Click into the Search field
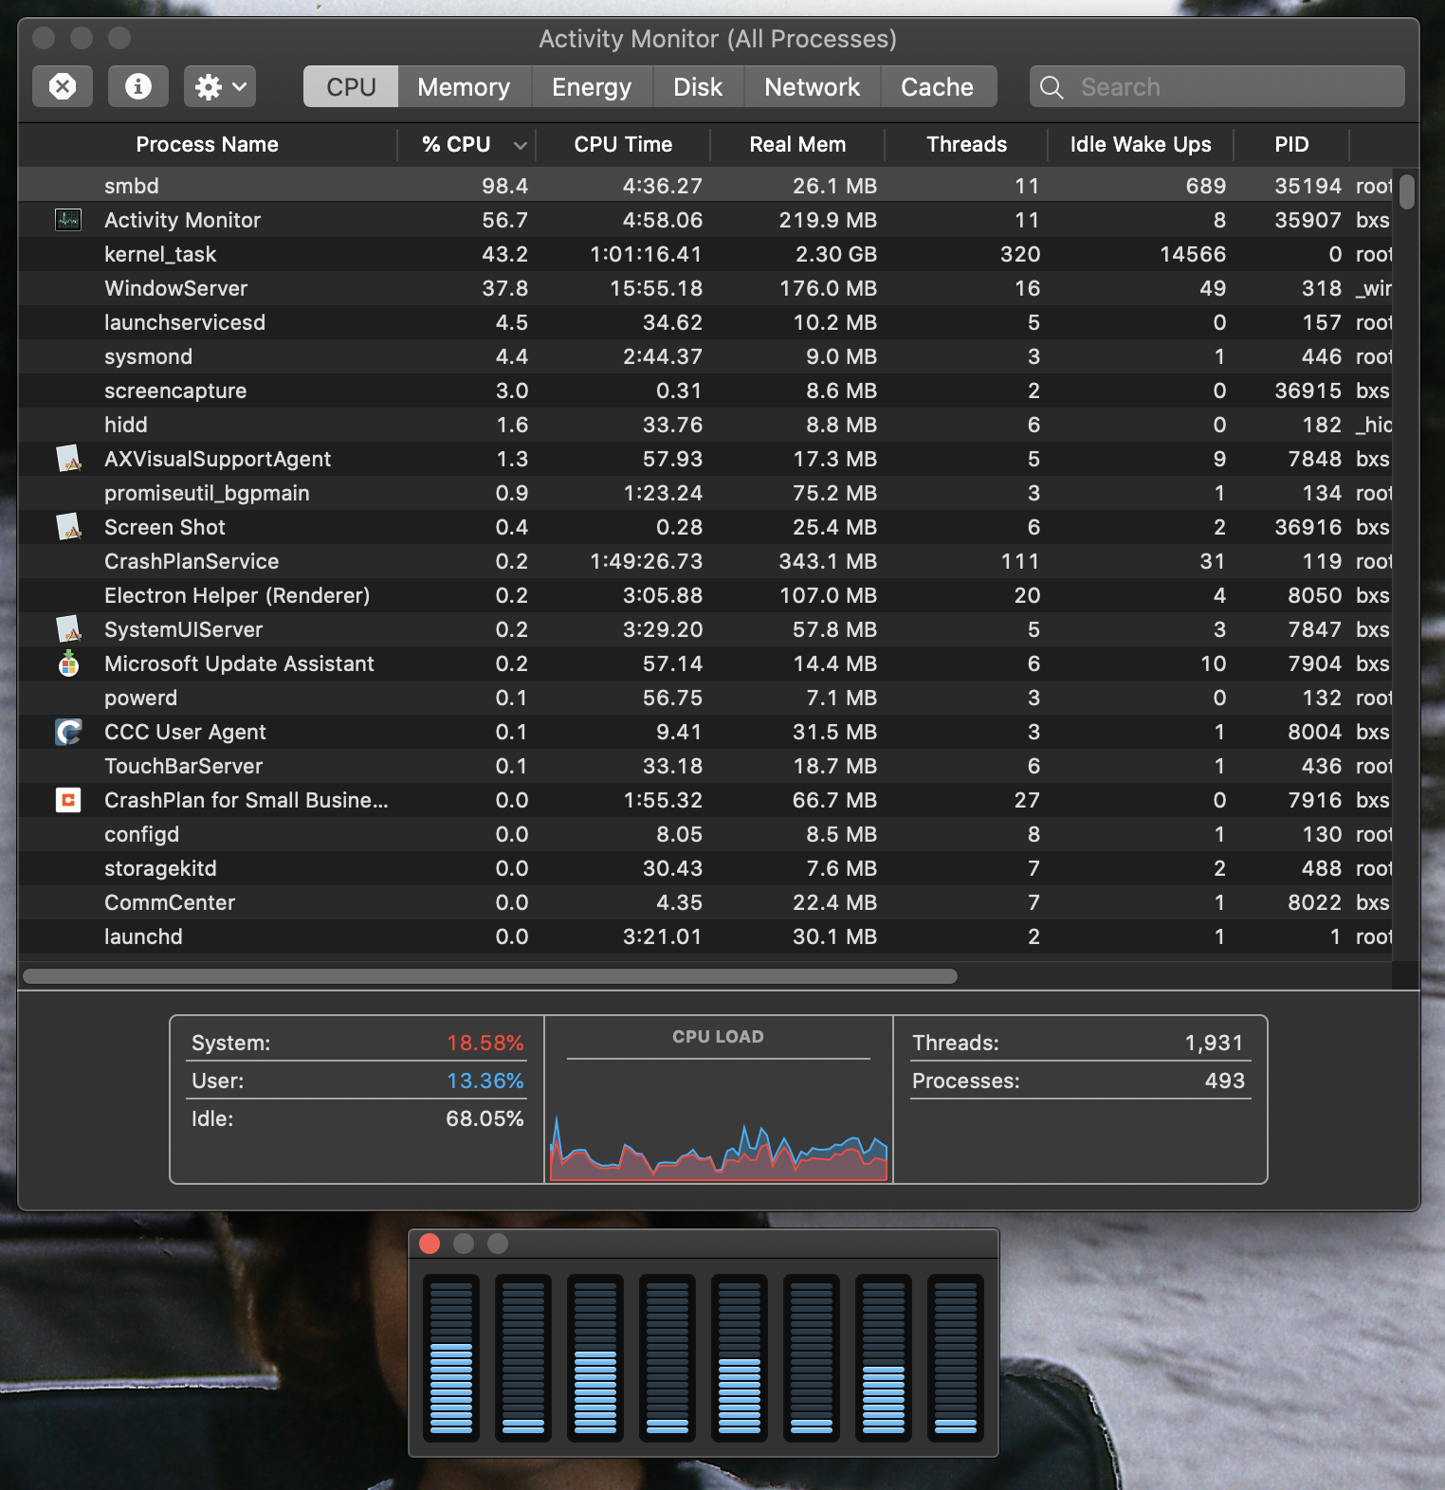Image resolution: width=1445 pixels, height=1490 pixels. (1217, 86)
